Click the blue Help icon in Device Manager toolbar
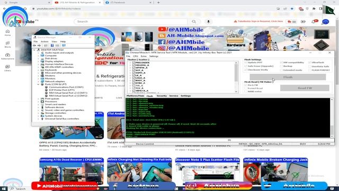The height and width of the screenshot is (191, 339). [52, 46]
